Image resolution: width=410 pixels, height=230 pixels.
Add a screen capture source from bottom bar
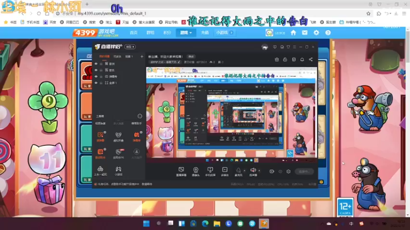pyautogui.click(x=181, y=172)
